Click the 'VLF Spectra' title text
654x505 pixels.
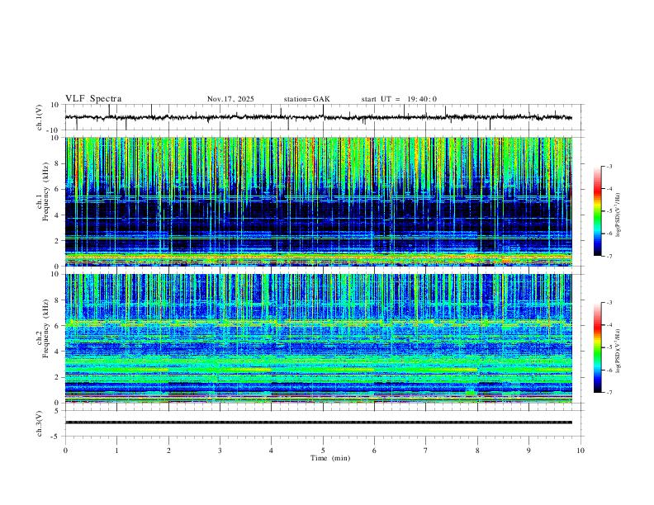[93, 99]
